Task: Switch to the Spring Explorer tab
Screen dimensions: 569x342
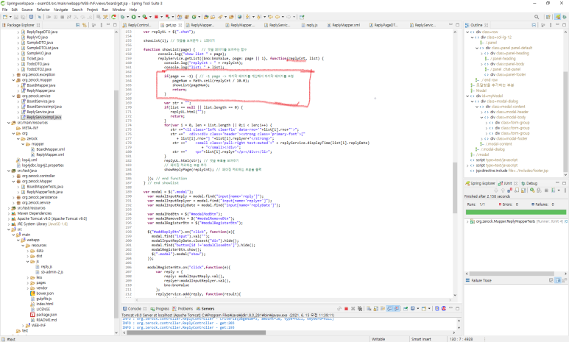Action: click(x=481, y=183)
